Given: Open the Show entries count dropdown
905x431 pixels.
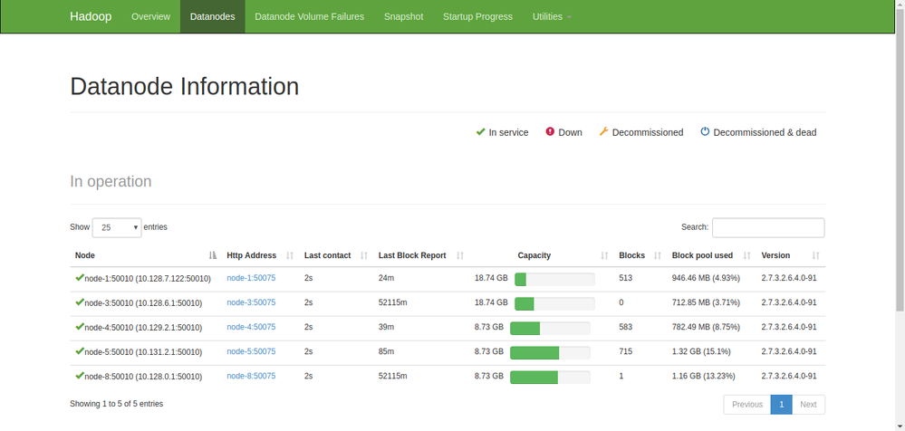Looking at the screenshot, I should click(x=117, y=227).
